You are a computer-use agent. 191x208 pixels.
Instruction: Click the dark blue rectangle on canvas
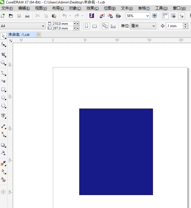(x=116, y=152)
